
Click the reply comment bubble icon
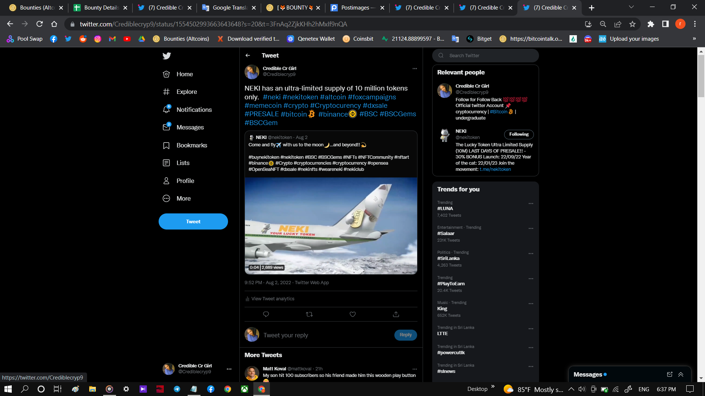click(266, 314)
